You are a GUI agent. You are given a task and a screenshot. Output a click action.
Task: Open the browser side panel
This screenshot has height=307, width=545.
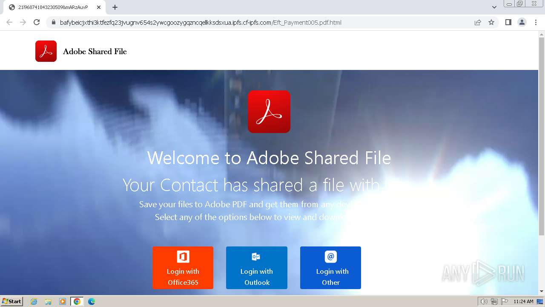[508, 22]
